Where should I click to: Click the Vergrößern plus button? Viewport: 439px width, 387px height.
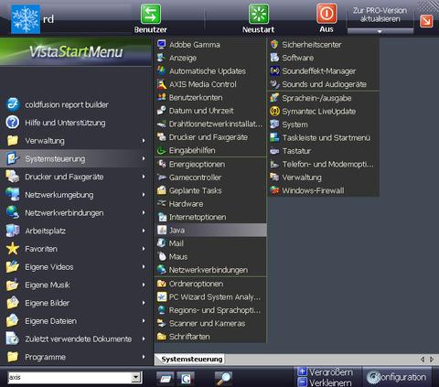(x=302, y=371)
